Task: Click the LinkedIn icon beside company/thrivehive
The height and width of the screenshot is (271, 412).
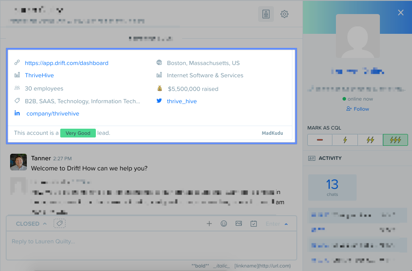Action: 17,113
